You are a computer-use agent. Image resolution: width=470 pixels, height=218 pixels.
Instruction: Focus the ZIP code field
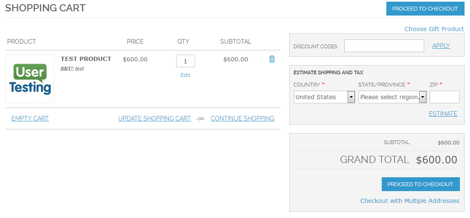(x=444, y=97)
